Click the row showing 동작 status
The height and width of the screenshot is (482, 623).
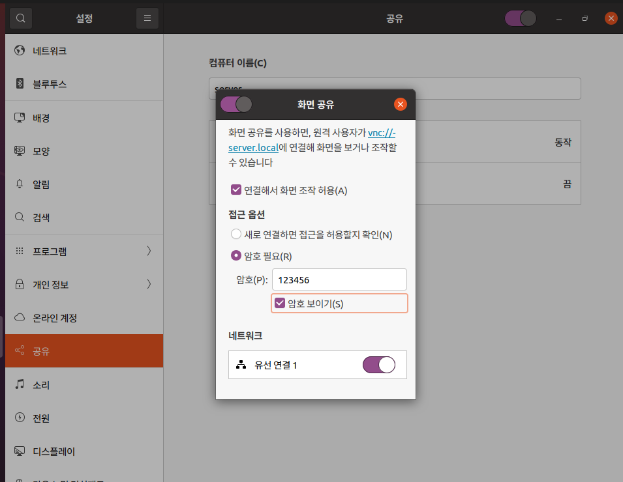pyautogui.click(x=498, y=141)
